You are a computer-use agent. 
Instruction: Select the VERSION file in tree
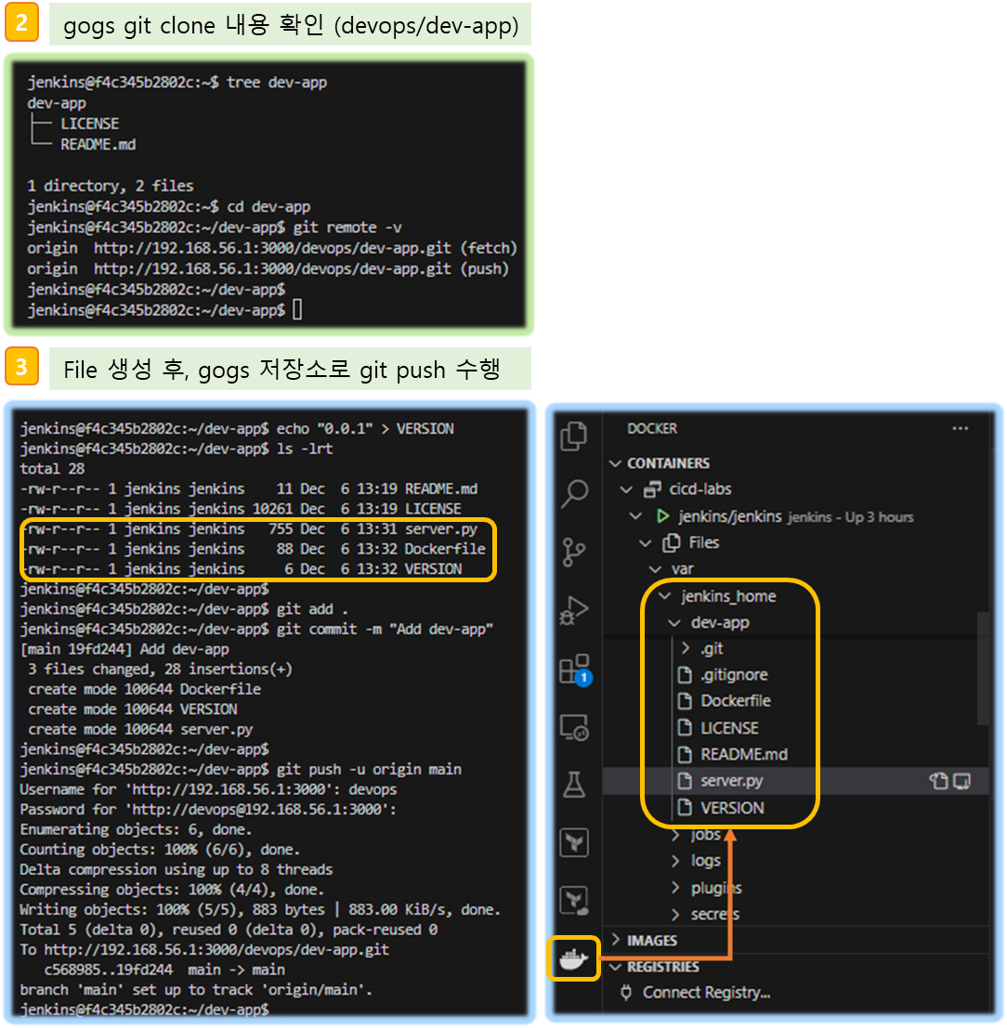coord(732,808)
